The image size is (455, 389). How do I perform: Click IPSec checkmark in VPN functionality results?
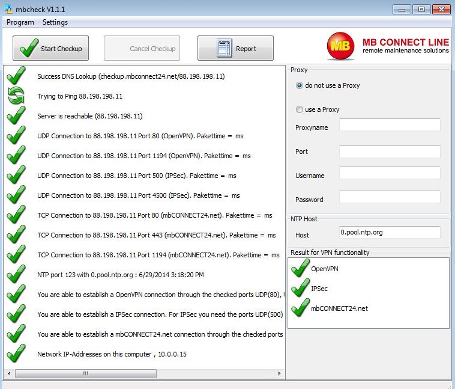tap(301, 287)
